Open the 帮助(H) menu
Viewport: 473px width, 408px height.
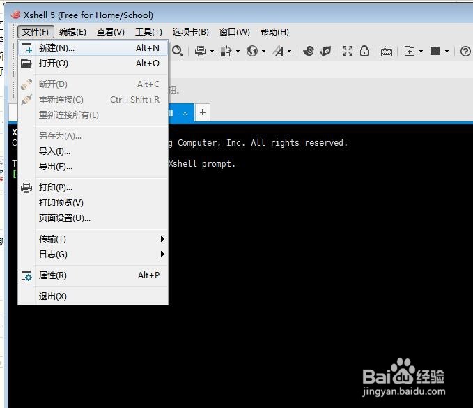(274, 32)
